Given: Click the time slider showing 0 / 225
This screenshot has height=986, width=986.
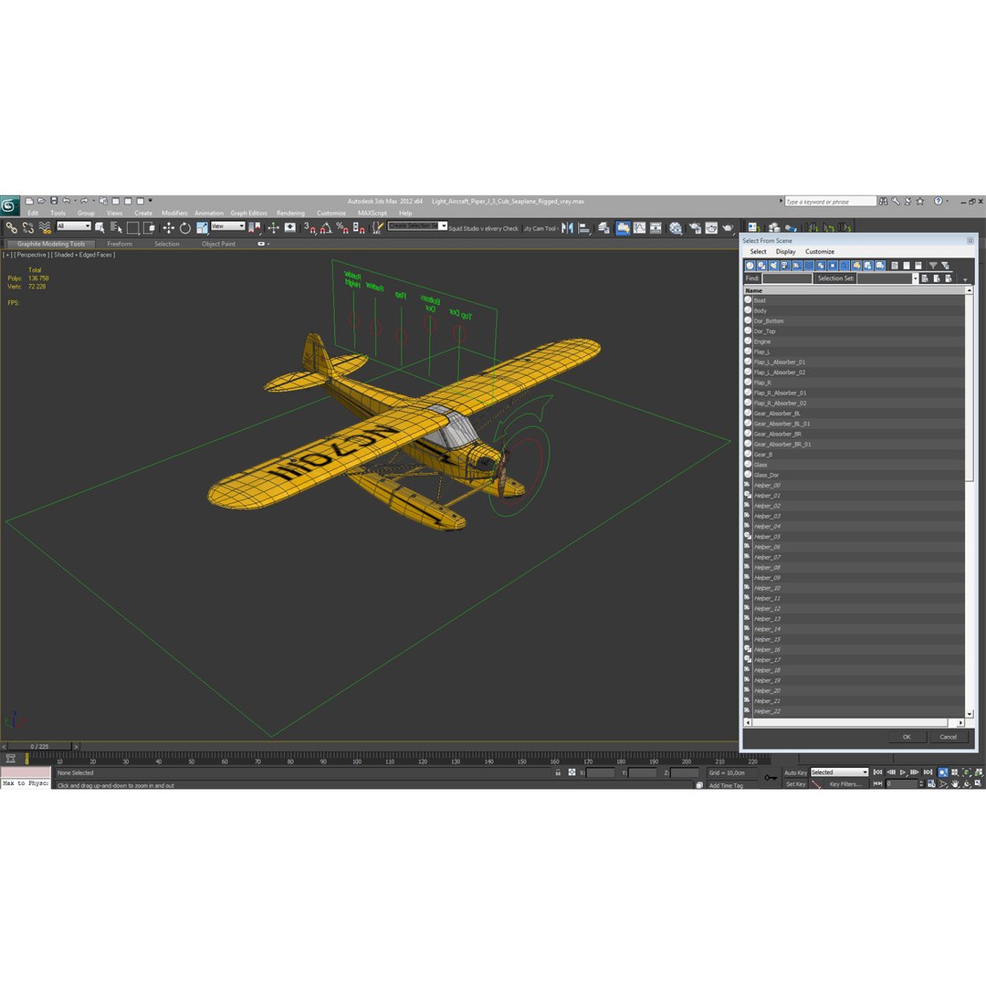Looking at the screenshot, I should point(39,747).
